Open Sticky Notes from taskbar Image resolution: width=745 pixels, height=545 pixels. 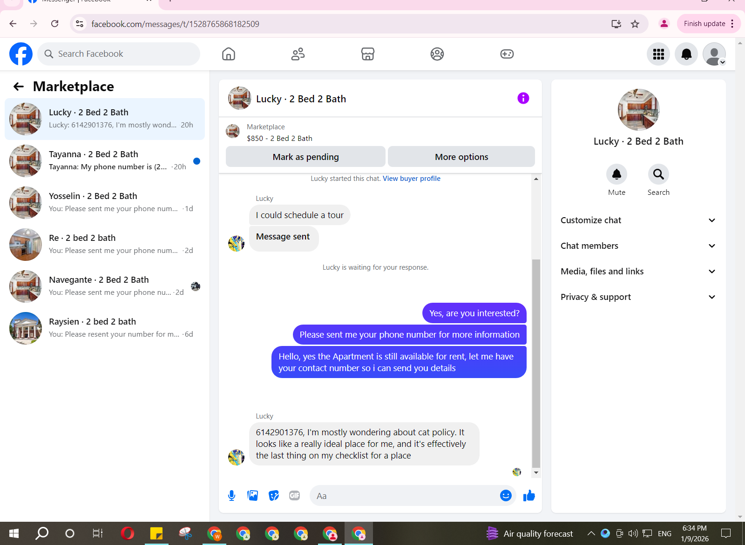click(x=156, y=533)
